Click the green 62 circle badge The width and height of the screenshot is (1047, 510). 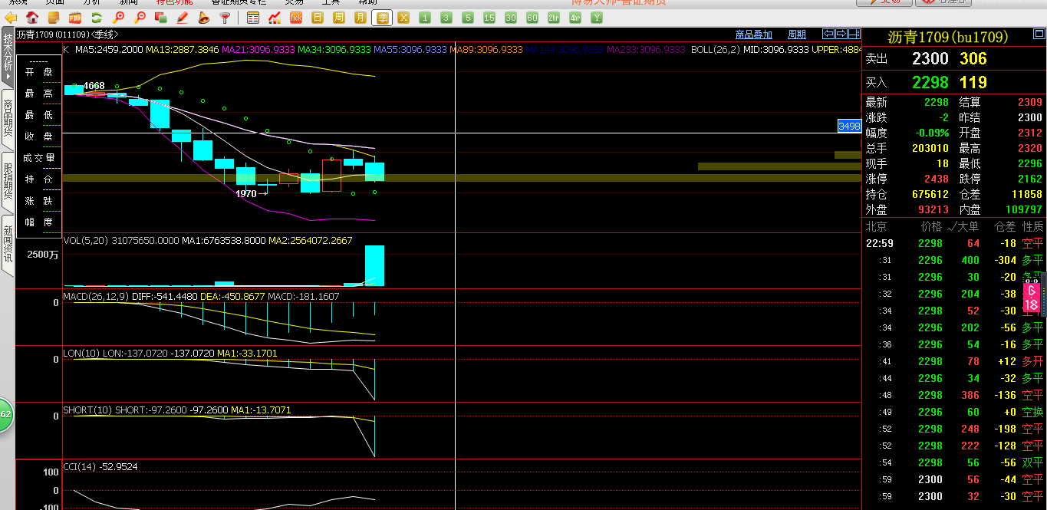coord(5,415)
